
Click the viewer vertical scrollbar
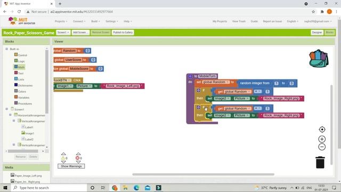pyautogui.click(x=331, y=124)
